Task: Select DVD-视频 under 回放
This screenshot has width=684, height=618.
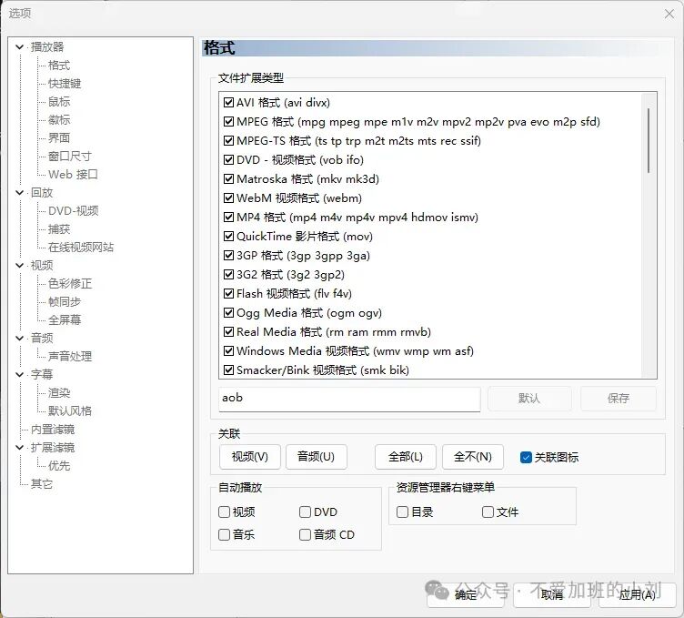Action: (x=74, y=211)
